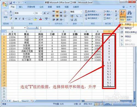137x107 pixels.
Task: Select column header H
Action: (x=98, y=31)
